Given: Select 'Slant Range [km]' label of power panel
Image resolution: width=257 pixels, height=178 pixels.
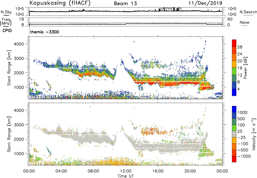Looking at the screenshot, I should click(x=9, y=68).
